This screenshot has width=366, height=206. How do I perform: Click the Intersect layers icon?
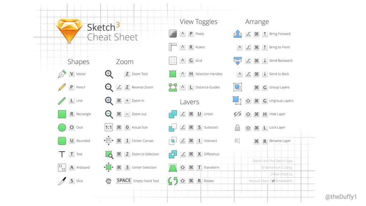[173, 141]
